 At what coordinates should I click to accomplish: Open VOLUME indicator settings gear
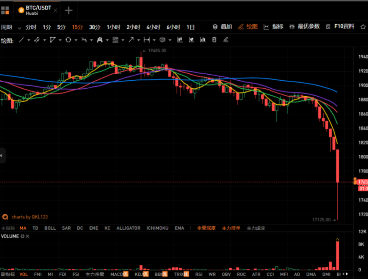point(22,236)
